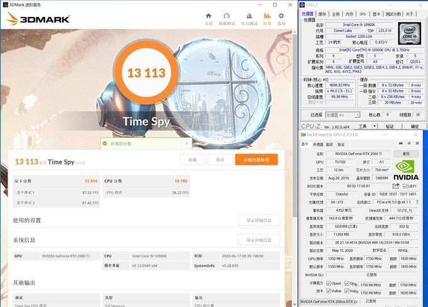Click the CPU-Z title bar app icon
The width and height of the screenshot is (428, 307).
click(x=302, y=5)
